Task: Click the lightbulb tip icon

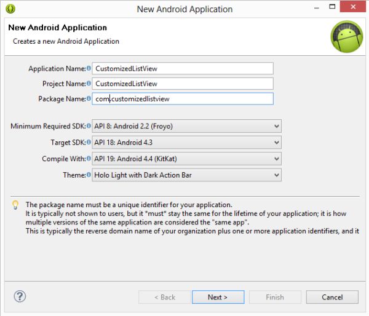Action: pos(16,205)
